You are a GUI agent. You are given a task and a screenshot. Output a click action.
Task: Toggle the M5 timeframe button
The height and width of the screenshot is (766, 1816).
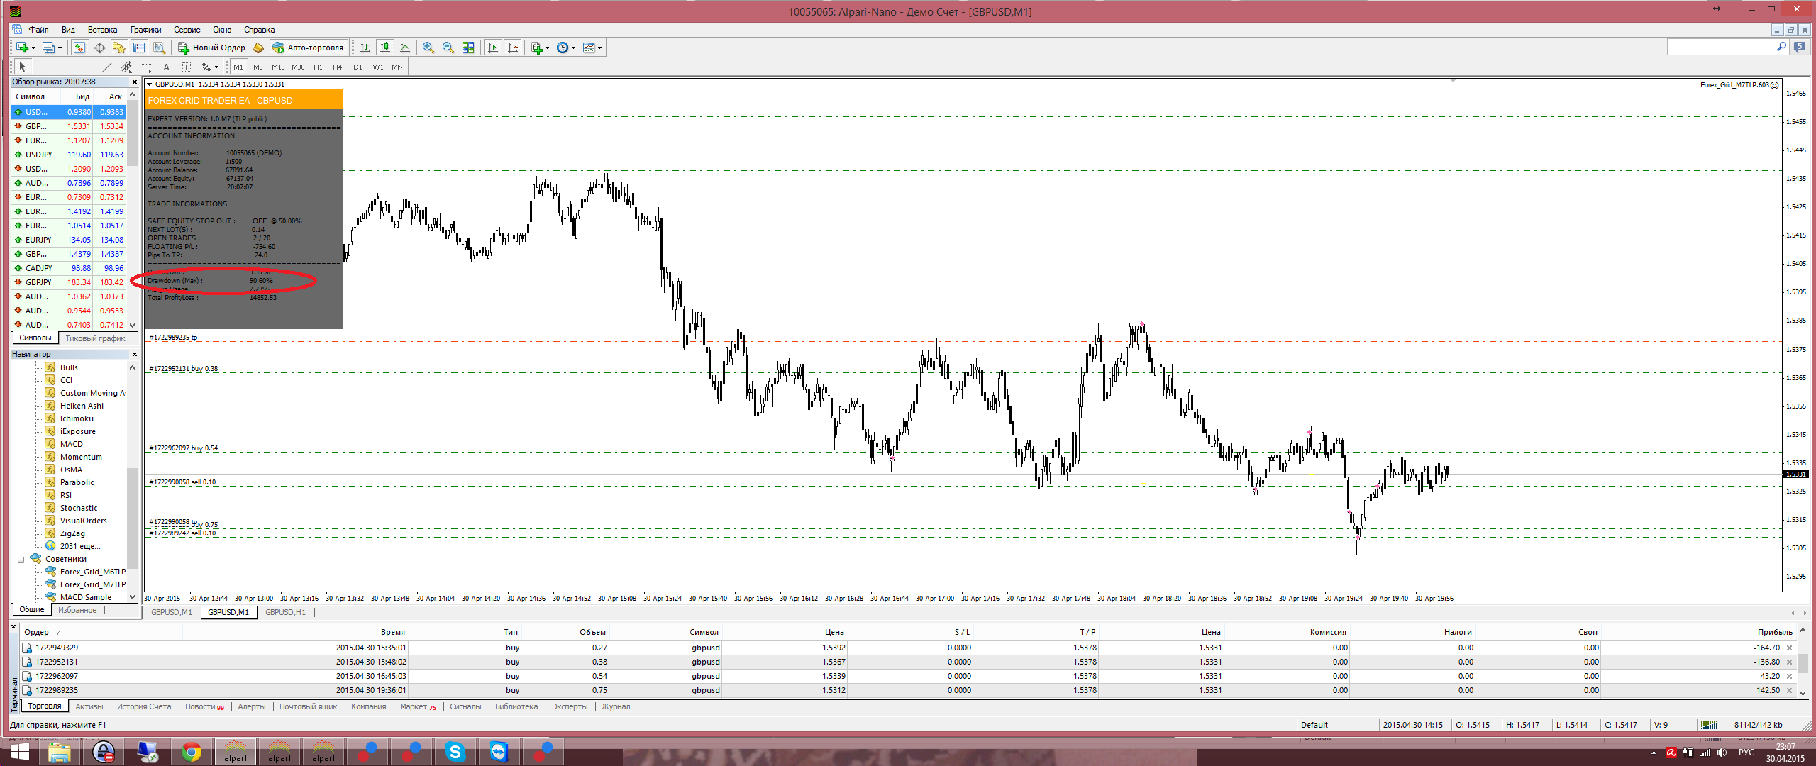click(258, 67)
